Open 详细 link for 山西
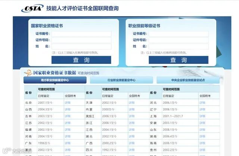This screenshot has width=239, height=156. pyautogui.click(x=68, y=109)
